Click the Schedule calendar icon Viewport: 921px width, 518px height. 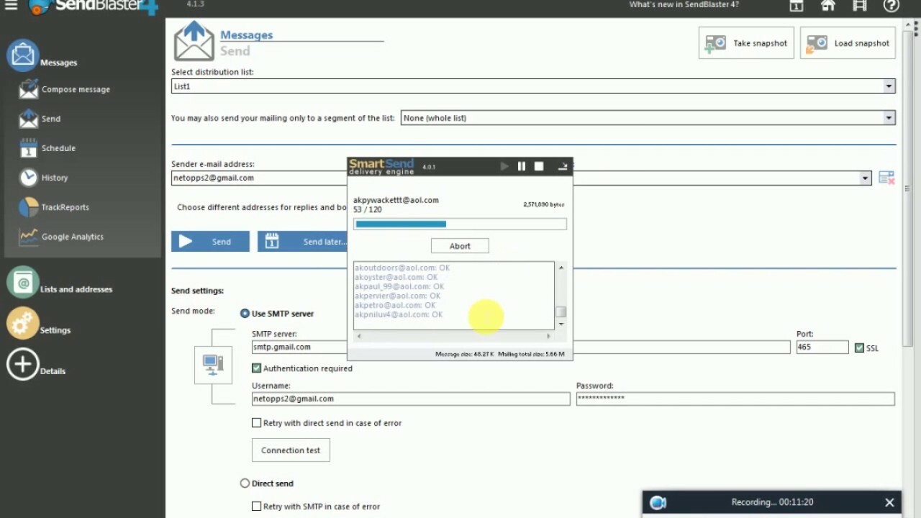28,148
